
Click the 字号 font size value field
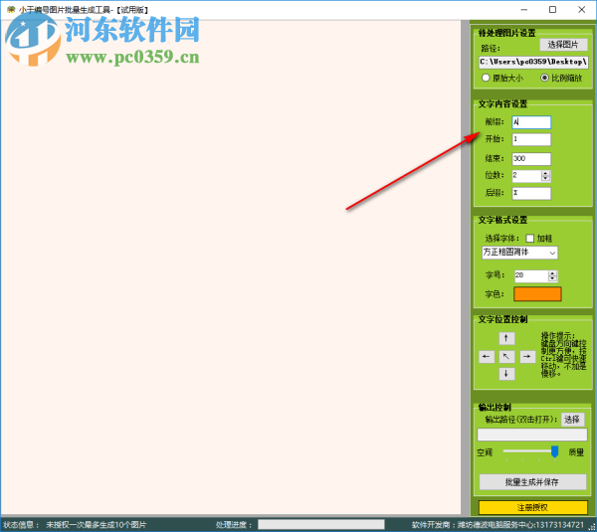[531, 275]
